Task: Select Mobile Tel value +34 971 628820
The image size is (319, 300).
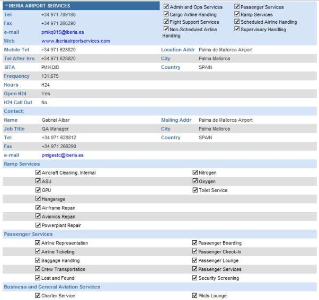Action: click(58, 50)
